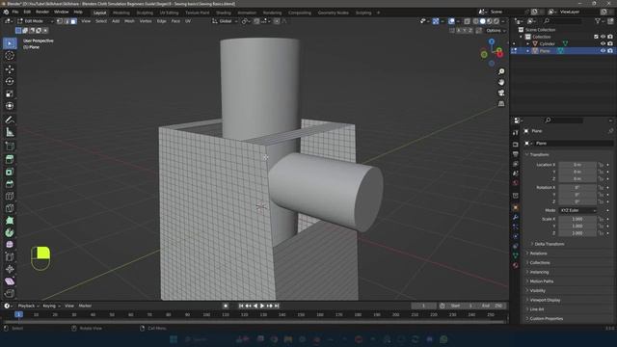Viewport: 617px width, 347px height.
Task: Select the Bevel tool
Action: (x=10, y=184)
